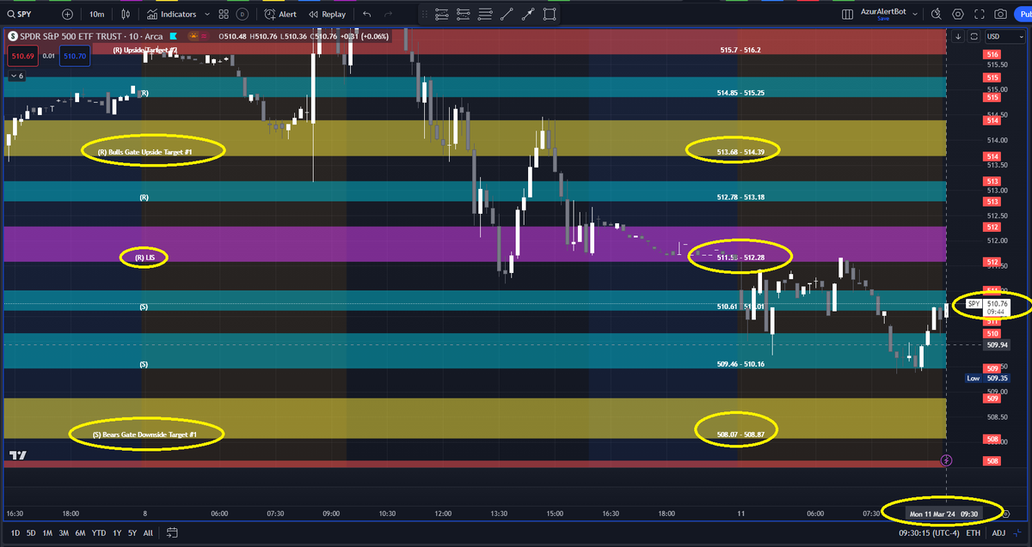Open the TradingView logo on the chart
Screen dimensions: 1032x547
[x=17, y=455]
